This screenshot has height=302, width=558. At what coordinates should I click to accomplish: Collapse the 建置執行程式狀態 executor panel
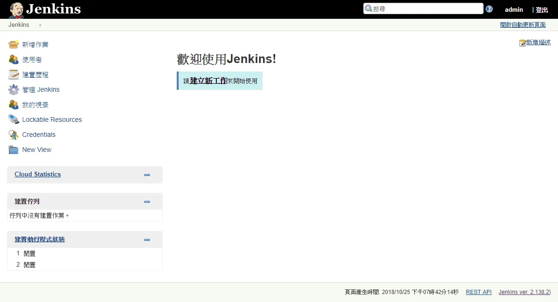pos(147,239)
